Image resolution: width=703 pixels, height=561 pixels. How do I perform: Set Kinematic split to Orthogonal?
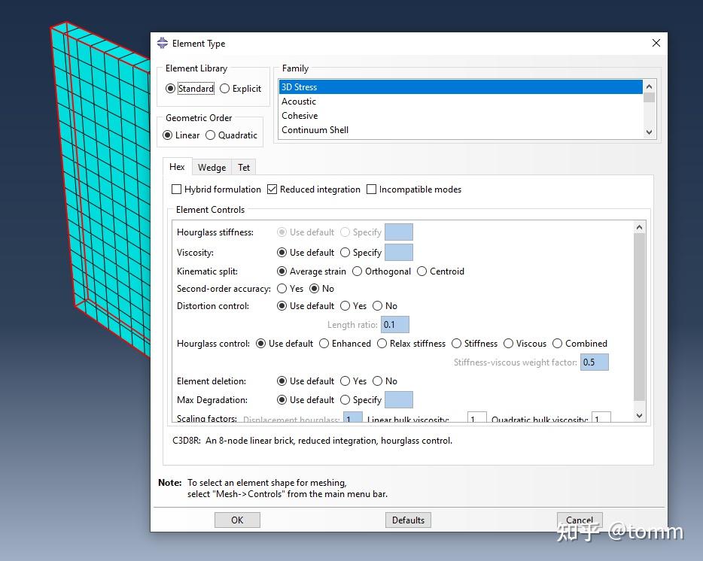pos(357,271)
